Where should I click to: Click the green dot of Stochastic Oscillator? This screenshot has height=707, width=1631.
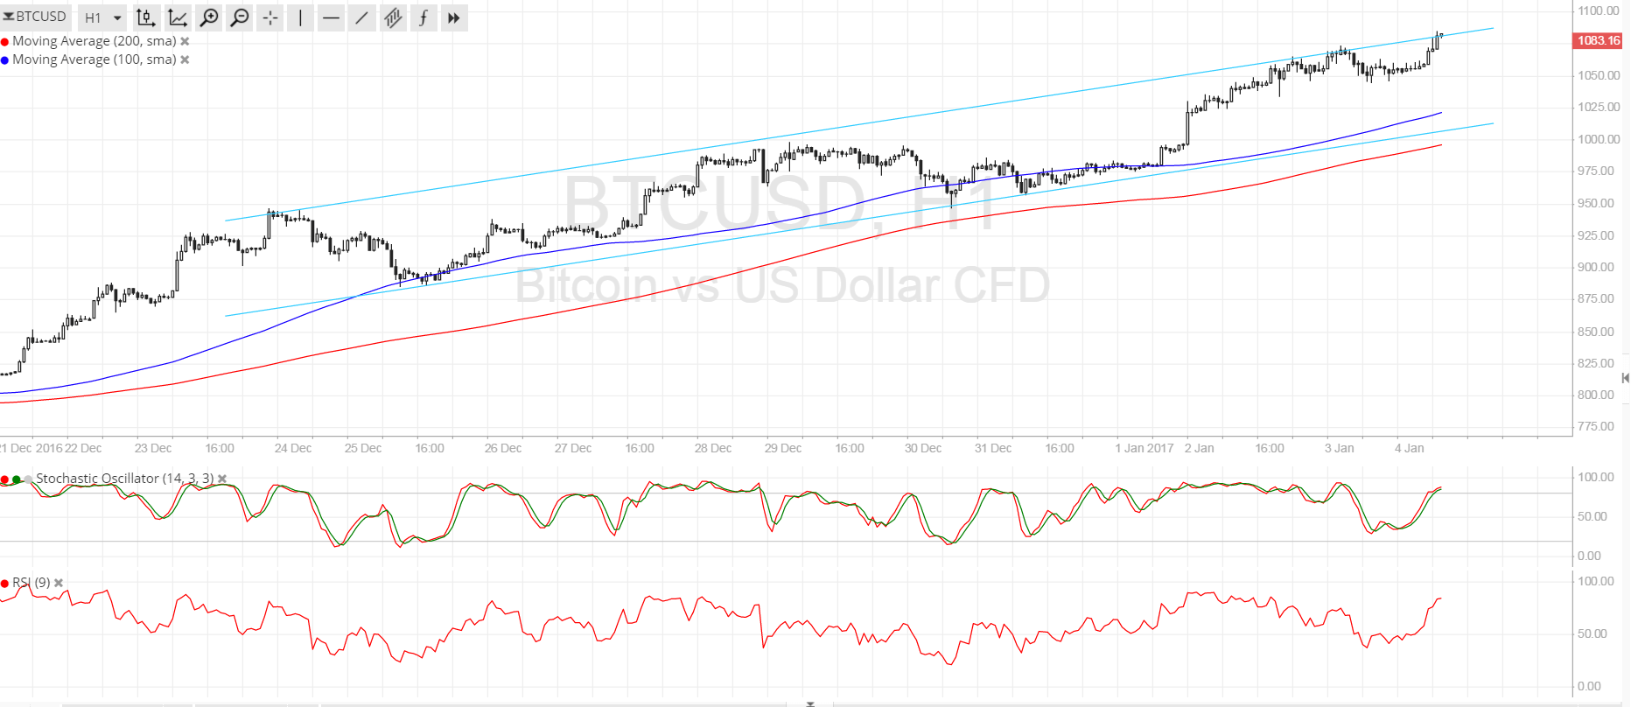tap(17, 479)
